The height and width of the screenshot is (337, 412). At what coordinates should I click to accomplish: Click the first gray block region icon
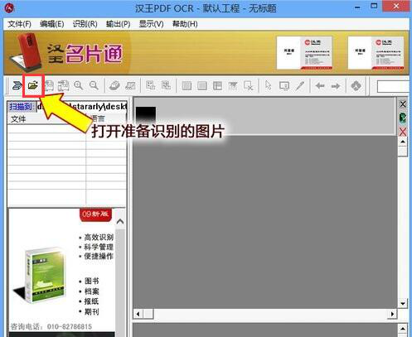187,86
